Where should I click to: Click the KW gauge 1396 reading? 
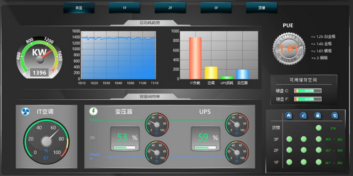pyautogui.click(x=39, y=73)
